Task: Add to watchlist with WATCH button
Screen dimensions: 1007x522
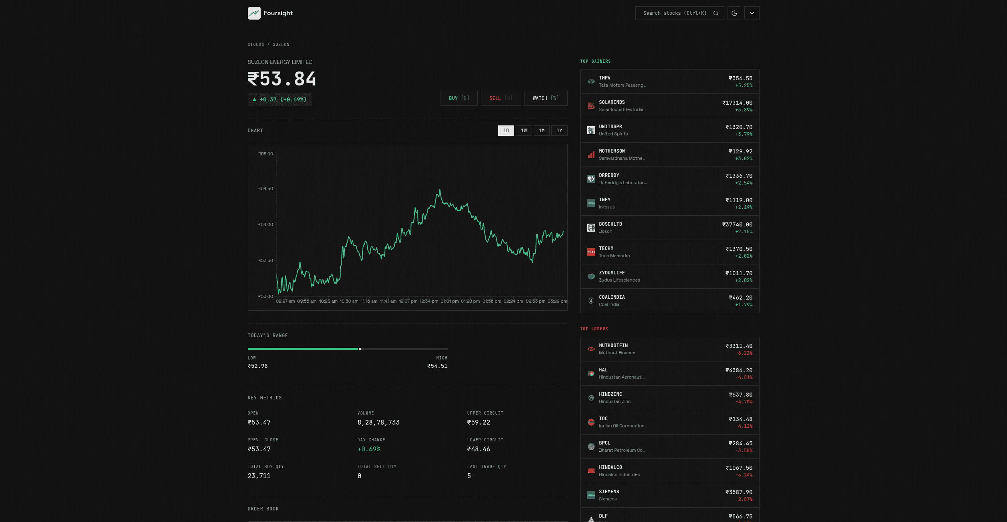Action: (546, 98)
